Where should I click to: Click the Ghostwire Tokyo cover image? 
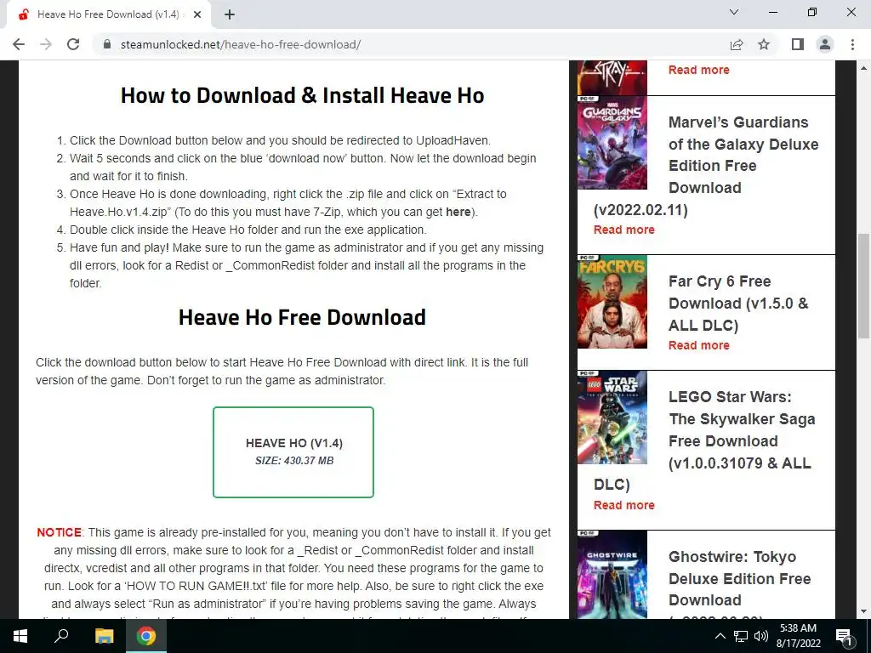click(x=612, y=575)
